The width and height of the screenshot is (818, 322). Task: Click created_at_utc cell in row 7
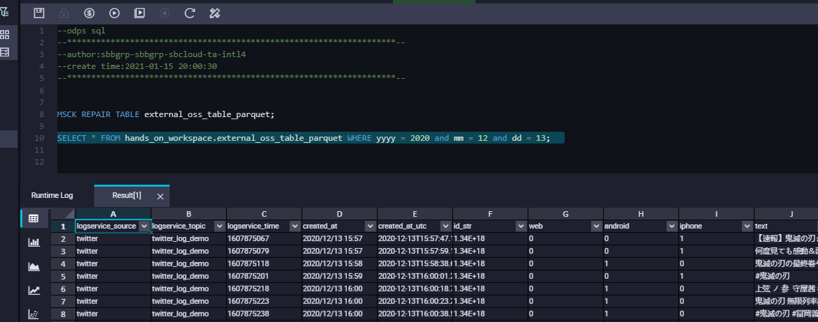pyautogui.click(x=415, y=301)
